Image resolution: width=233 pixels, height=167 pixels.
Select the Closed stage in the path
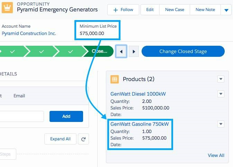pos(100,52)
